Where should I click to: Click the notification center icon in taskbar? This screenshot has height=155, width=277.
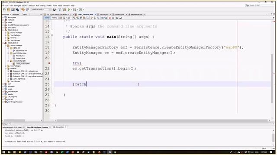pos(271,152)
